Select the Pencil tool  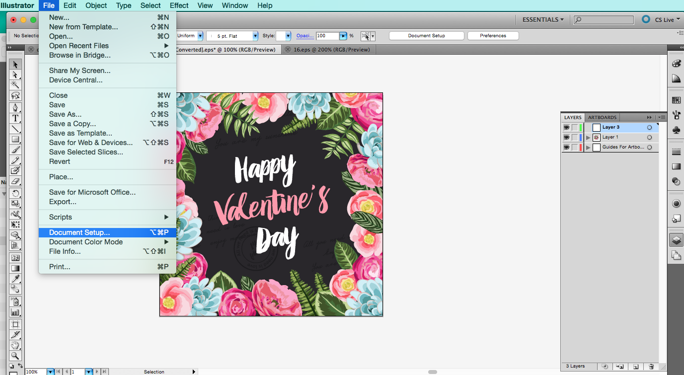point(15,160)
